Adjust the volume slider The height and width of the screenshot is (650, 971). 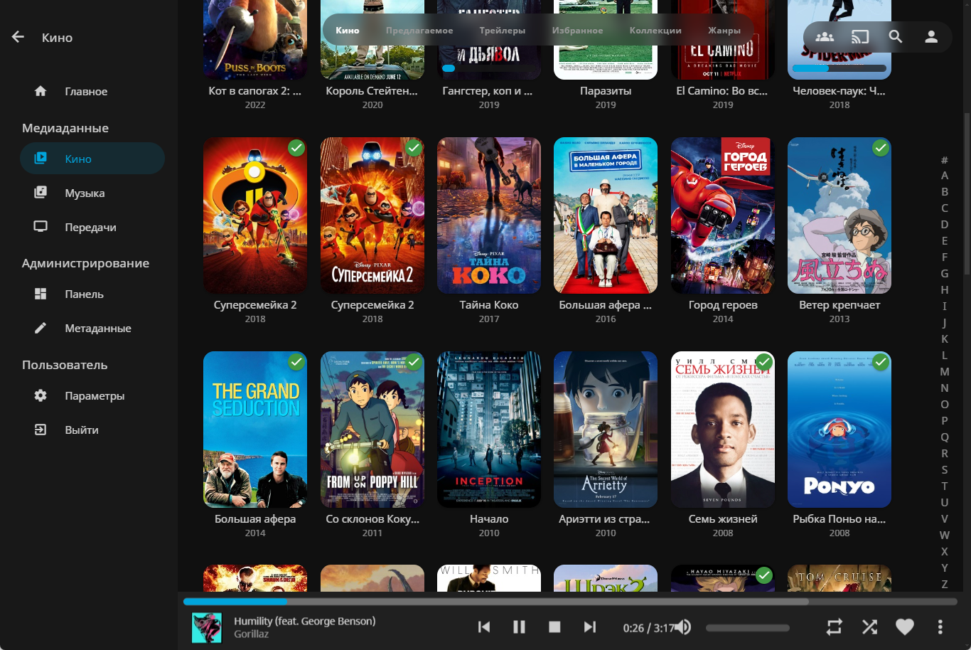748,628
